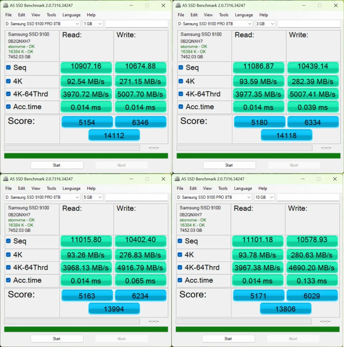Uncheck Seq in the 1 GB window
Image resolution: width=344 pixels, height=347 pixels.
point(8,67)
